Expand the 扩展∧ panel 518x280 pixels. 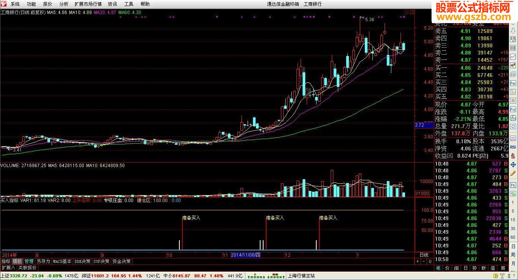[x=8, y=267]
